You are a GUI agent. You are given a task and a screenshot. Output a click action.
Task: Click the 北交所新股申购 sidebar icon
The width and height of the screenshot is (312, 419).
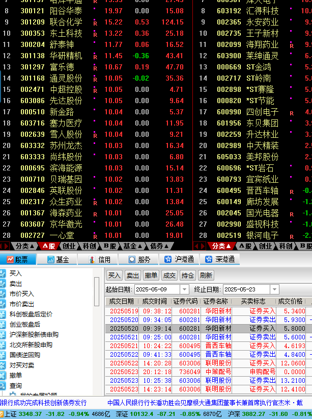pos(3,344)
